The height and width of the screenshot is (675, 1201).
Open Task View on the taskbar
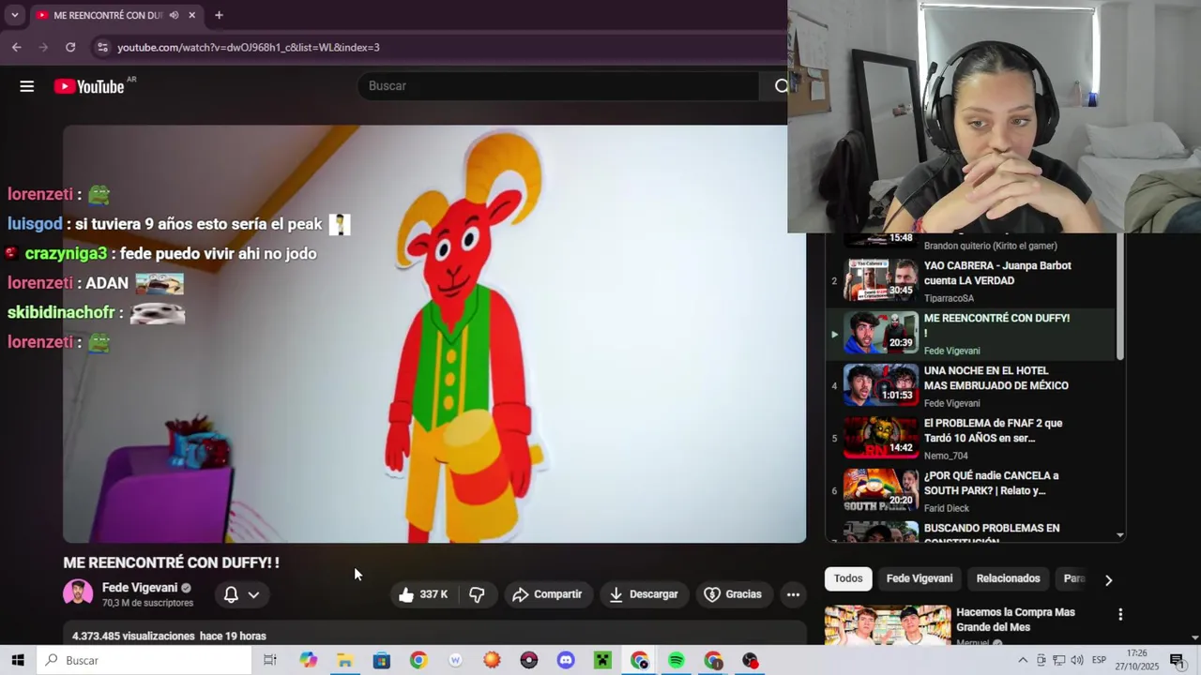pos(270,660)
